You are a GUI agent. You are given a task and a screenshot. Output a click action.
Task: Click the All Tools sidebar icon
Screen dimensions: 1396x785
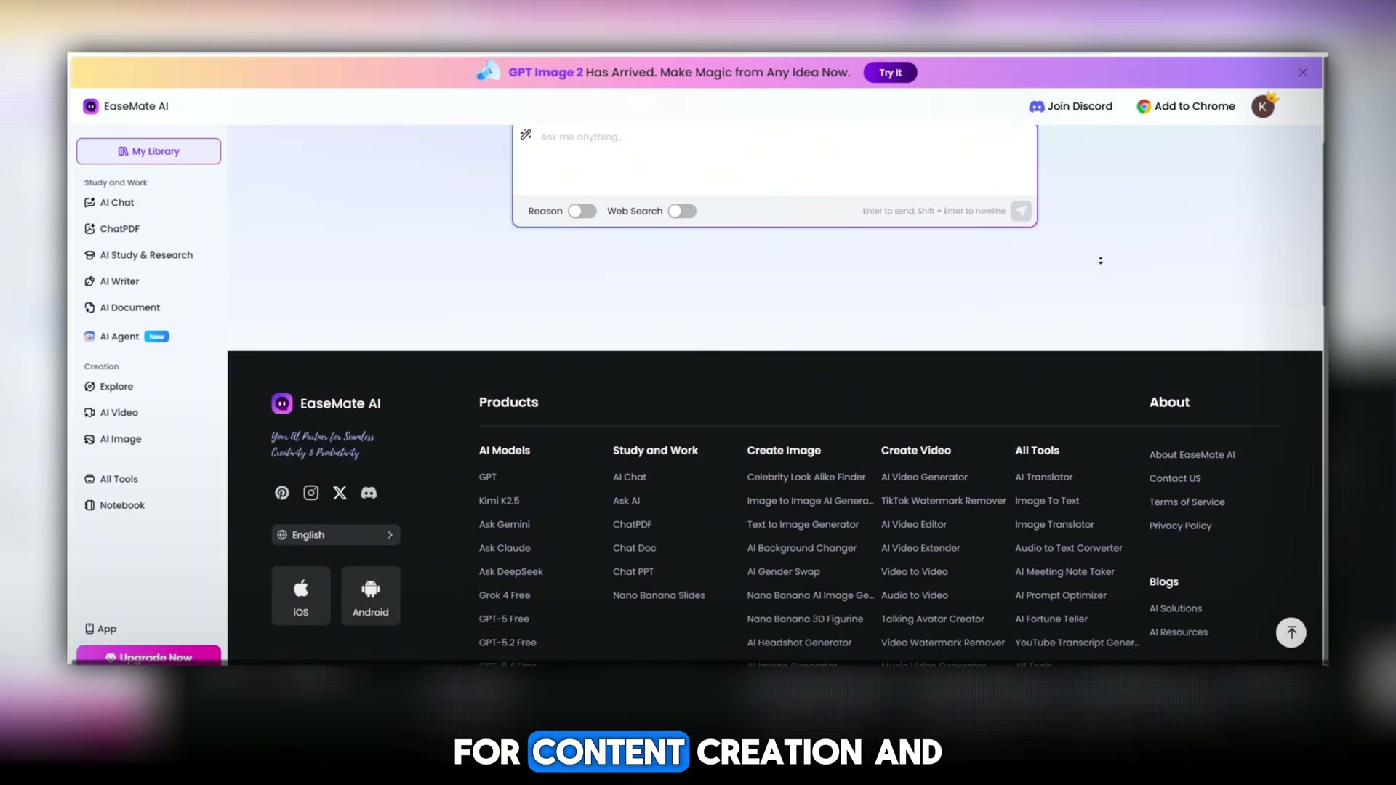click(89, 479)
